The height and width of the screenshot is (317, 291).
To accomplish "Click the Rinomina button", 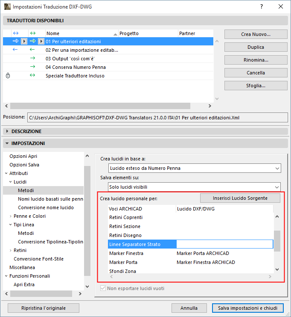I will [256, 60].
